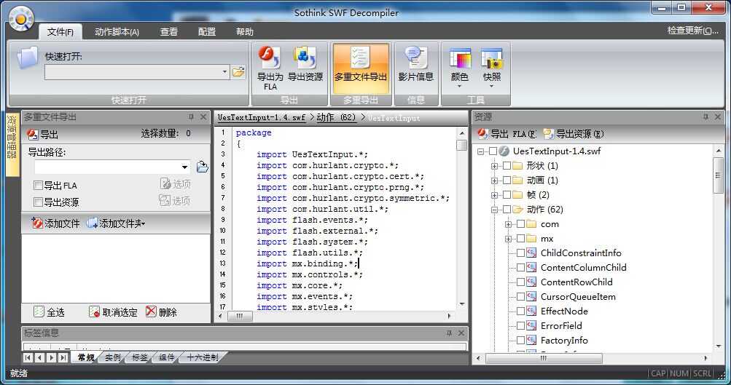Select the ChildConstraintInfo class icon
Screen dimensions: 731x385
tap(531, 253)
